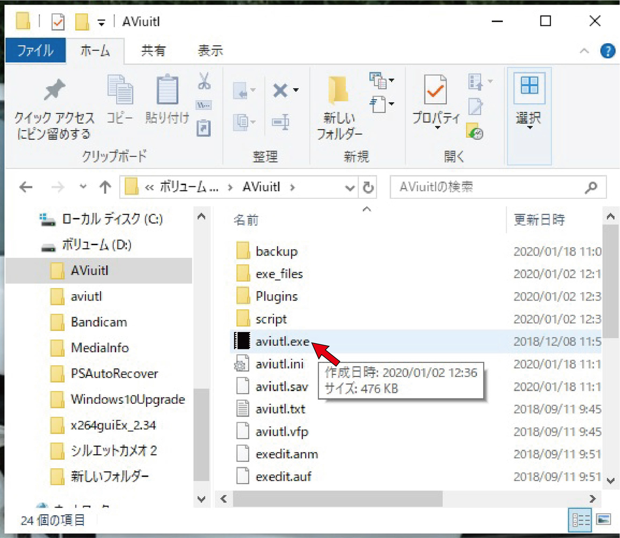Open Customize Quick Access Toolbar dropdown
The width and height of the screenshot is (620, 538).
101,23
